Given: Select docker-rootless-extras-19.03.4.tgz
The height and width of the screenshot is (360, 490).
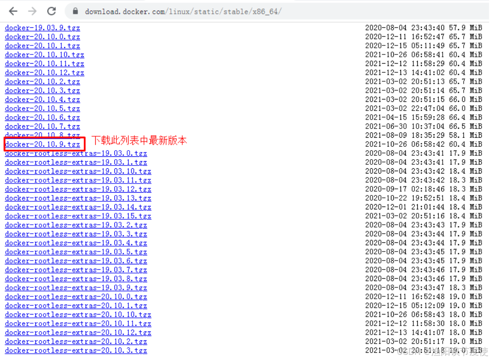Looking at the screenshot, I should (76, 243).
